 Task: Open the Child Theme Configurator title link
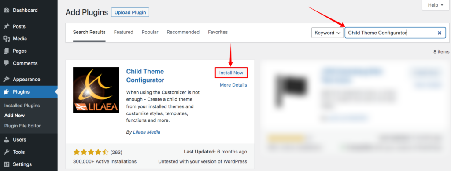tap(145, 76)
